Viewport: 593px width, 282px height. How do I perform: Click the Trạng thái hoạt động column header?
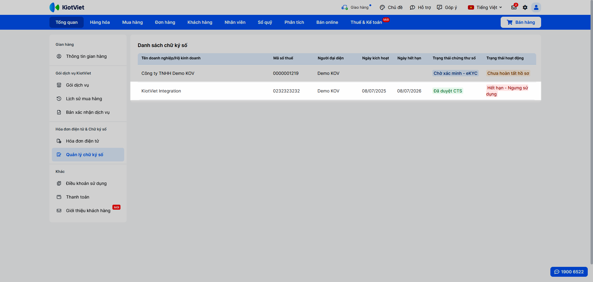(505, 58)
